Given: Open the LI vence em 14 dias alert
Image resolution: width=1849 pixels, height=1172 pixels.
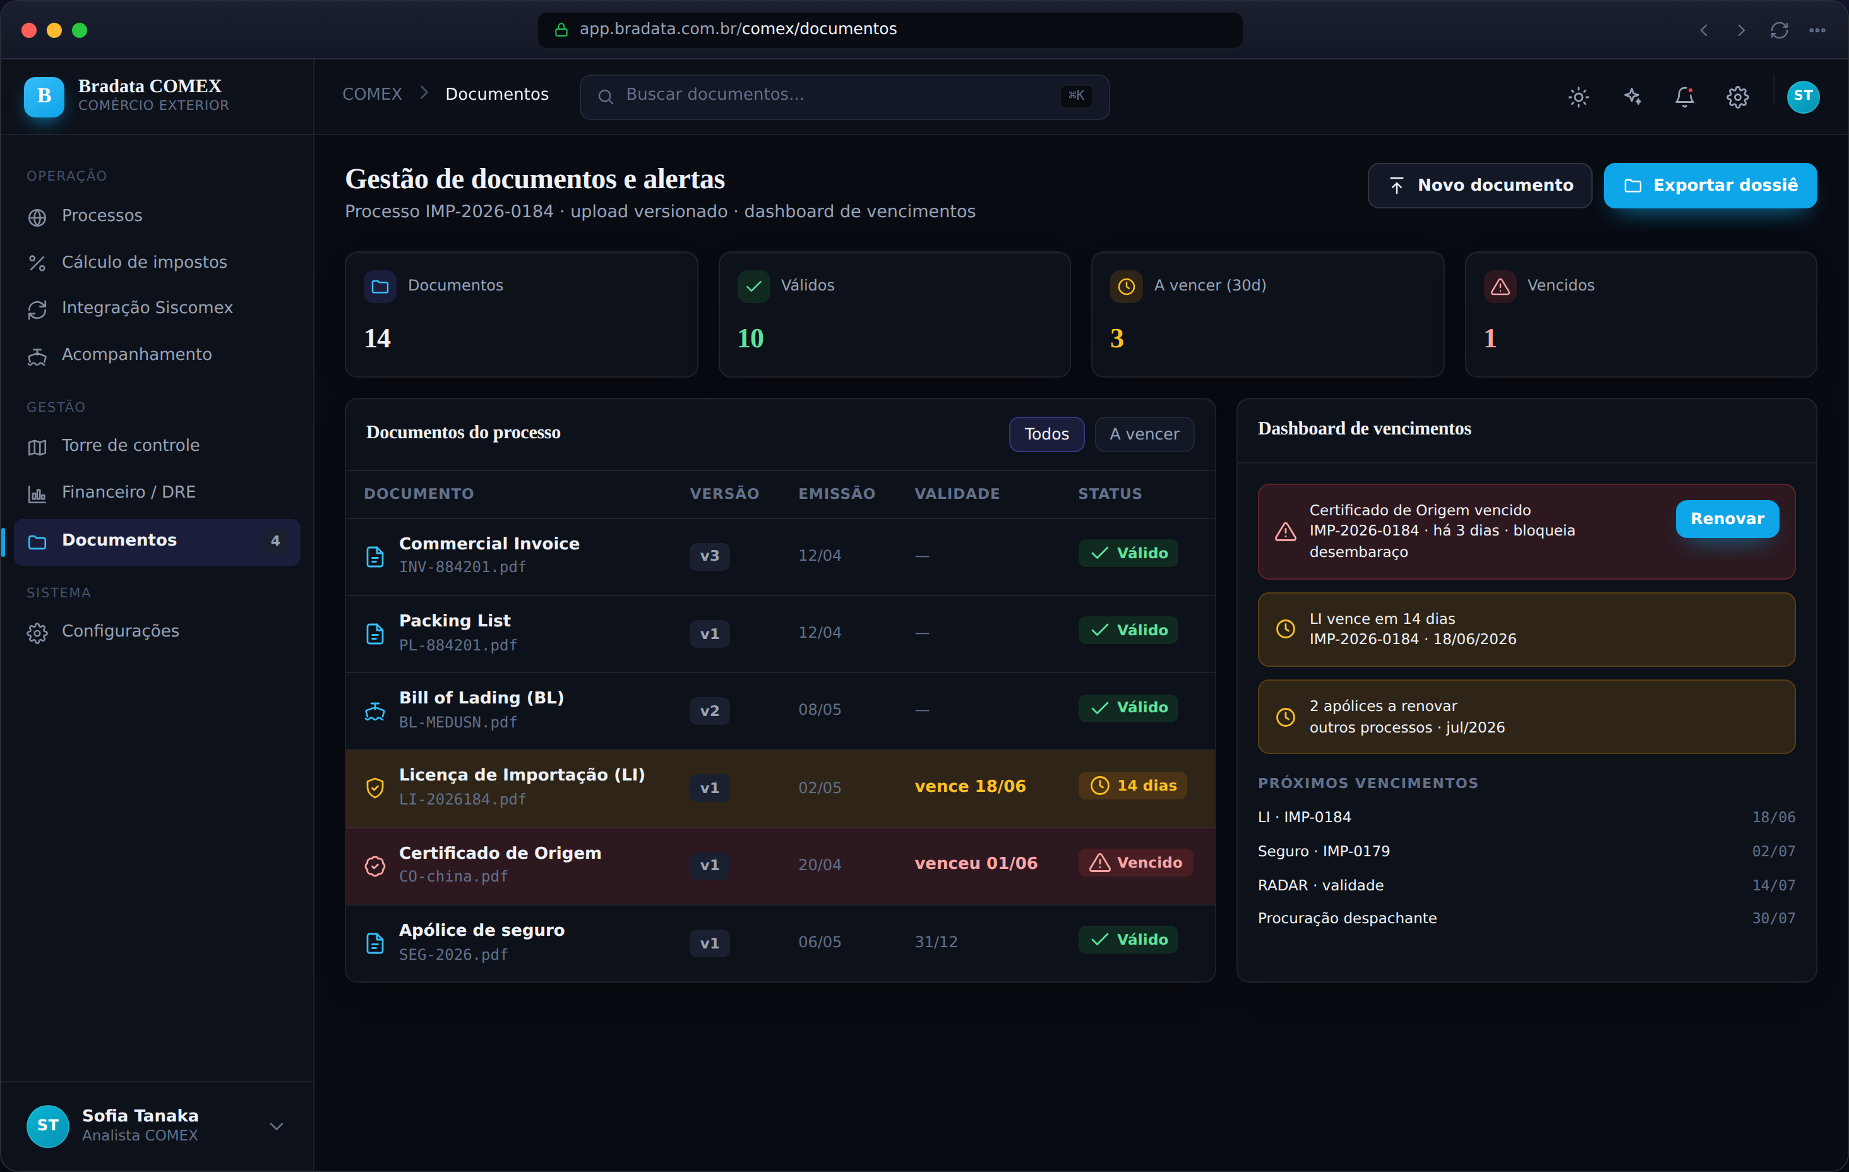Looking at the screenshot, I should click(1526, 628).
